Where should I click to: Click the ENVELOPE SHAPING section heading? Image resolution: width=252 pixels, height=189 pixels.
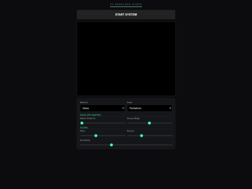tap(91, 115)
